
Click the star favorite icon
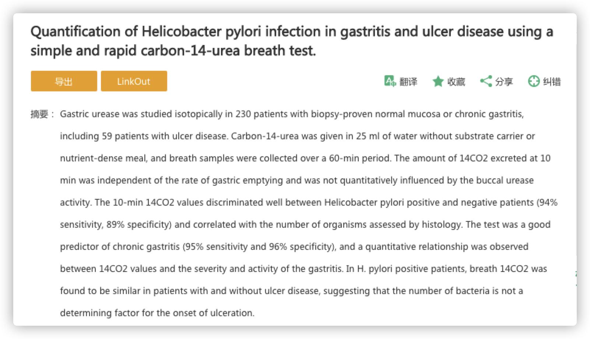(438, 81)
